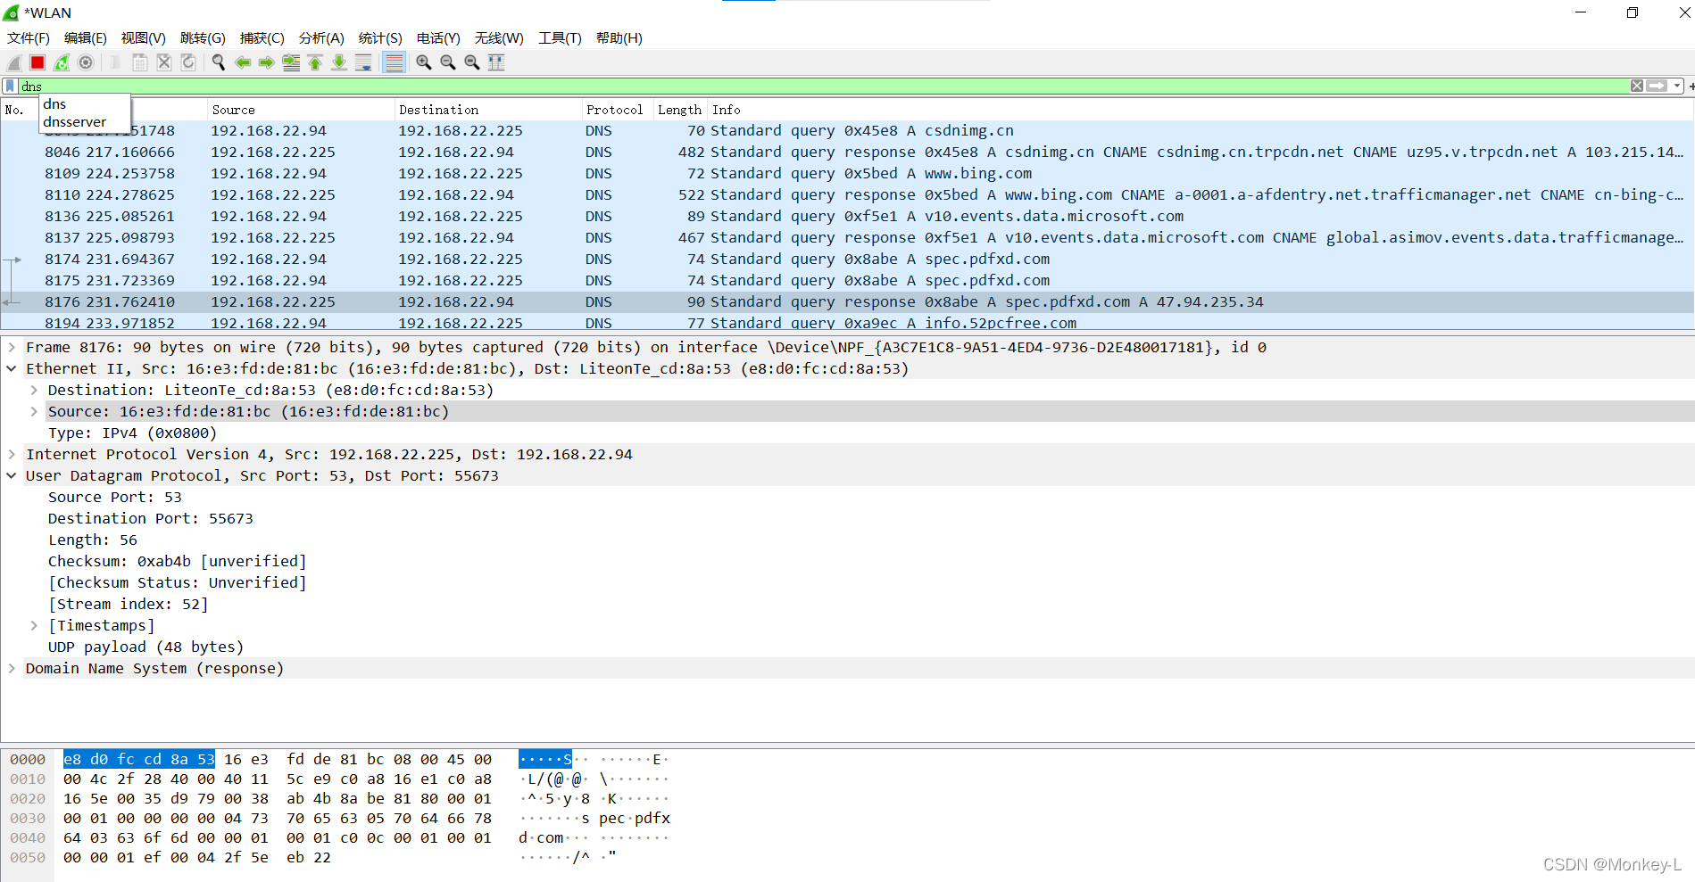Zoom in the packet text

point(424,62)
